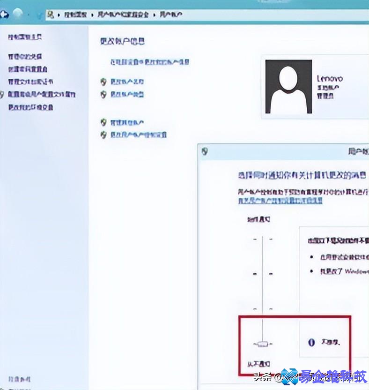Go to 用户帐户和家庭安全 in the address breadcrumb
This screenshot has width=369, height=390.
[123, 15]
